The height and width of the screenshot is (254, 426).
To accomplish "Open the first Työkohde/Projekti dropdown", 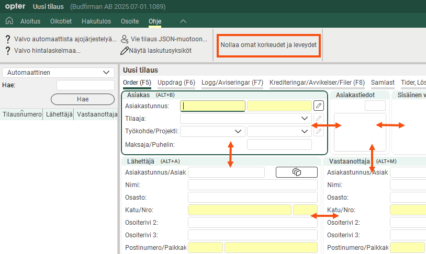I will [x=239, y=131].
